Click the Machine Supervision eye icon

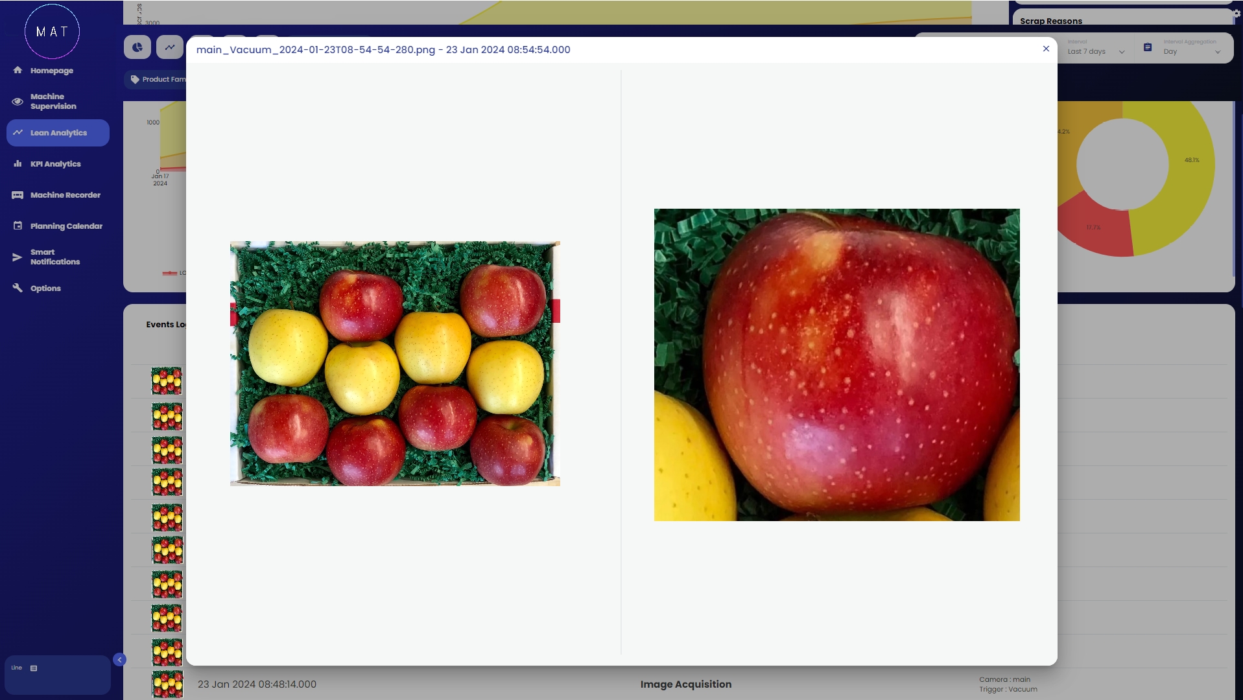click(18, 101)
